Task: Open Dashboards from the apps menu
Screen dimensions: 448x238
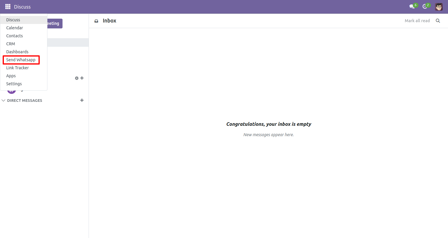Action: click(24, 52)
